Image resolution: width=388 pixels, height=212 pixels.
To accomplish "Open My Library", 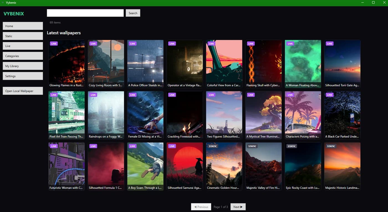I will (23, 66).
